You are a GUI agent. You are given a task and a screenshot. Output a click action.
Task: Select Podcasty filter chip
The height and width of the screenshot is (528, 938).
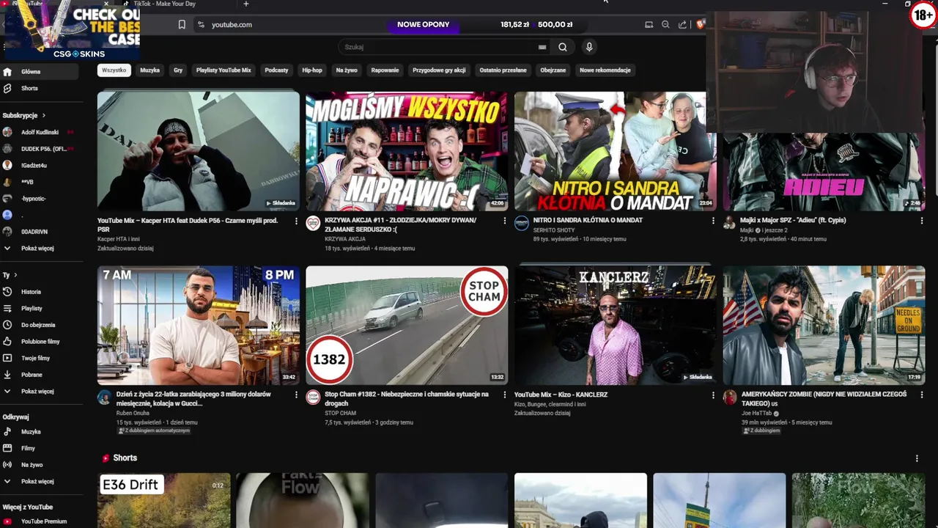click(x=276, y=70)
